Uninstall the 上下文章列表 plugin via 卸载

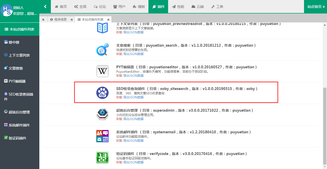(119, 32)
